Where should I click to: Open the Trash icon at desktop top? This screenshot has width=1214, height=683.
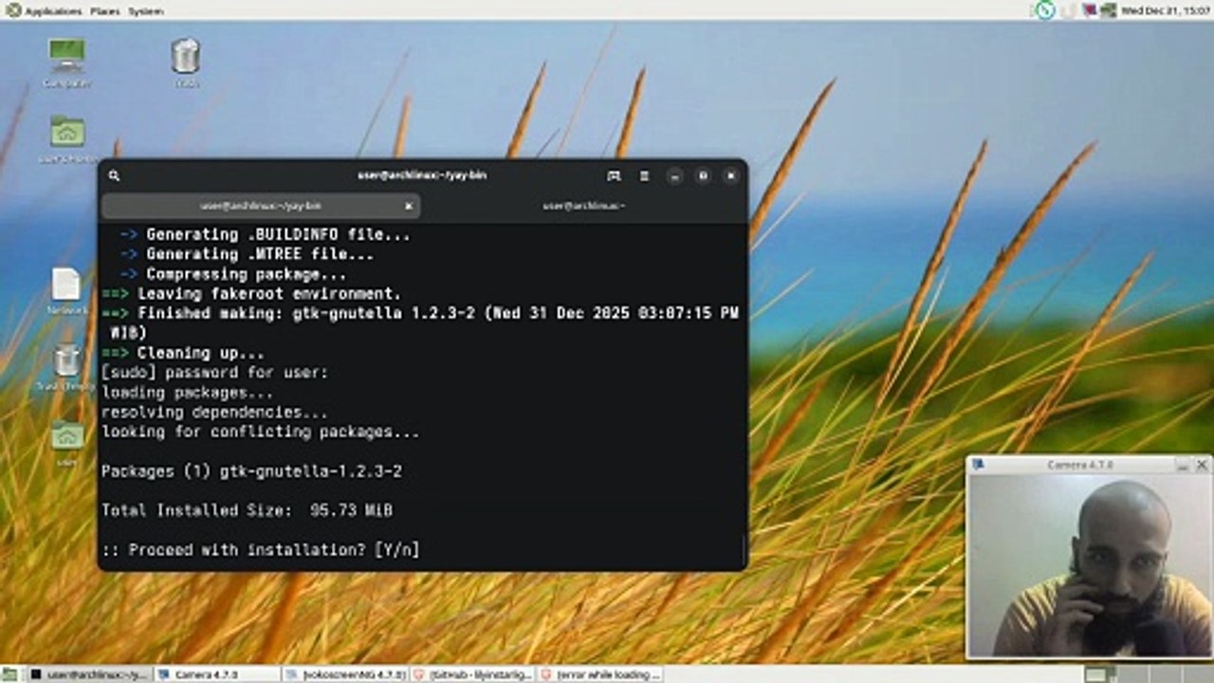tap(186, 63)
